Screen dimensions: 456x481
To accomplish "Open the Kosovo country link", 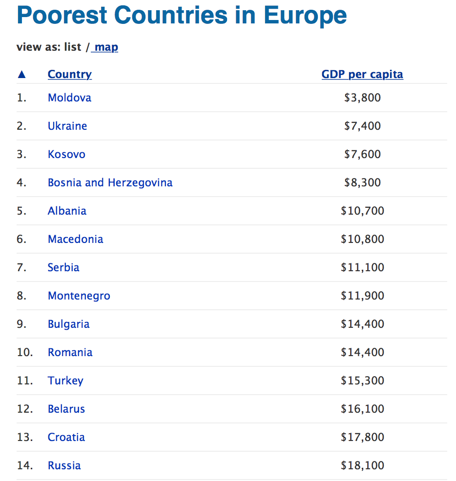I will tap(66, 154).
